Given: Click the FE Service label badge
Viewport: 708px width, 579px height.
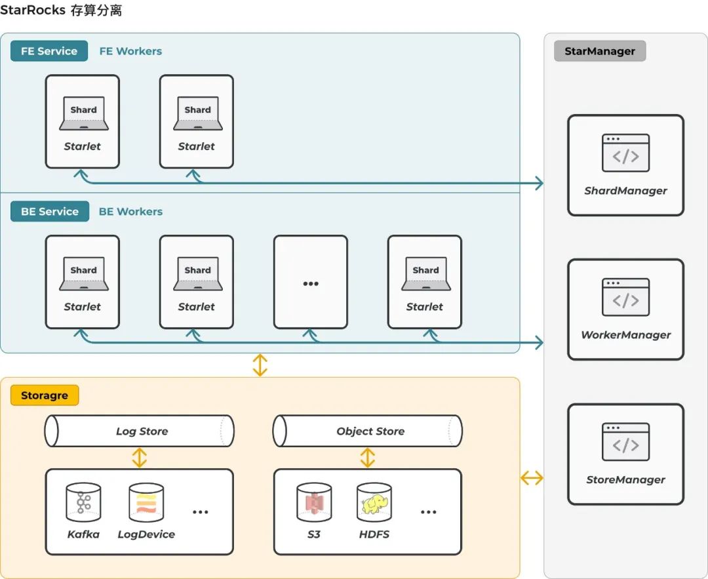Looking at the screenshot, I should point(49,51).
